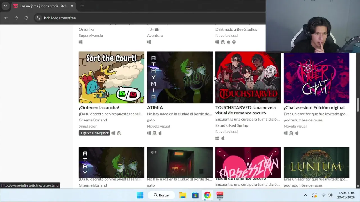Open the LUNIUM game thumbnail

coord(316,162)
